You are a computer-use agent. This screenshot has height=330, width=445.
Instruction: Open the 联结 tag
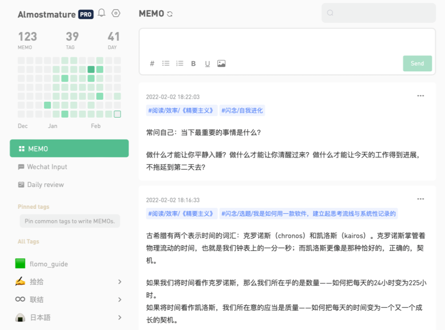36,300
